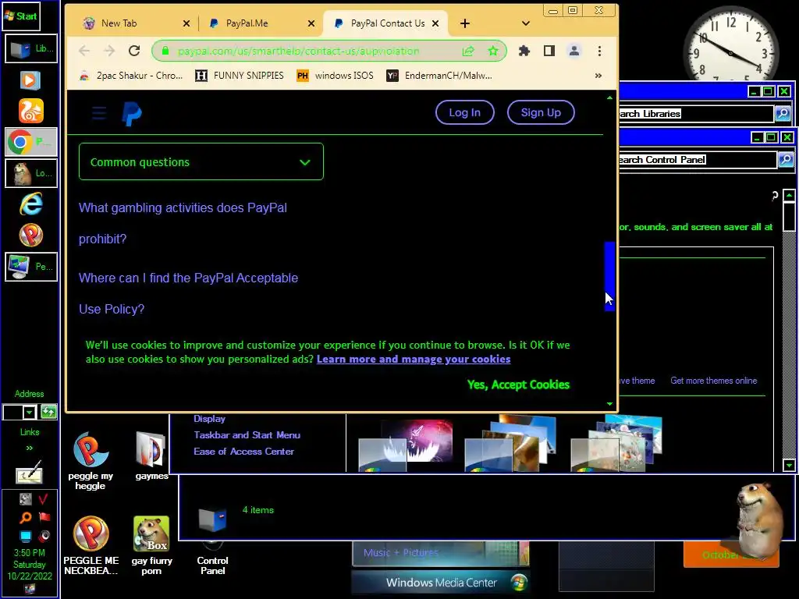Click the Search Libraries field
This screenshot has width=799, height=599.
pyautogui.click(x=696, y=114)
